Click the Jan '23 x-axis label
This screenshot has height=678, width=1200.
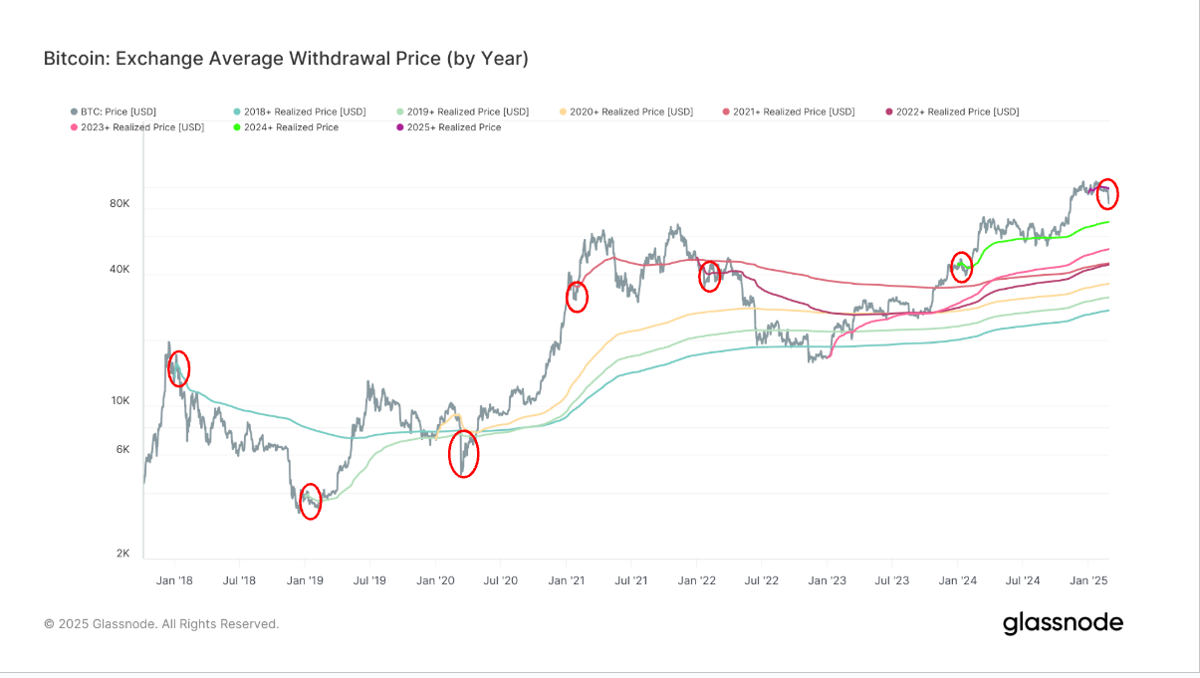tap(827, 579)
